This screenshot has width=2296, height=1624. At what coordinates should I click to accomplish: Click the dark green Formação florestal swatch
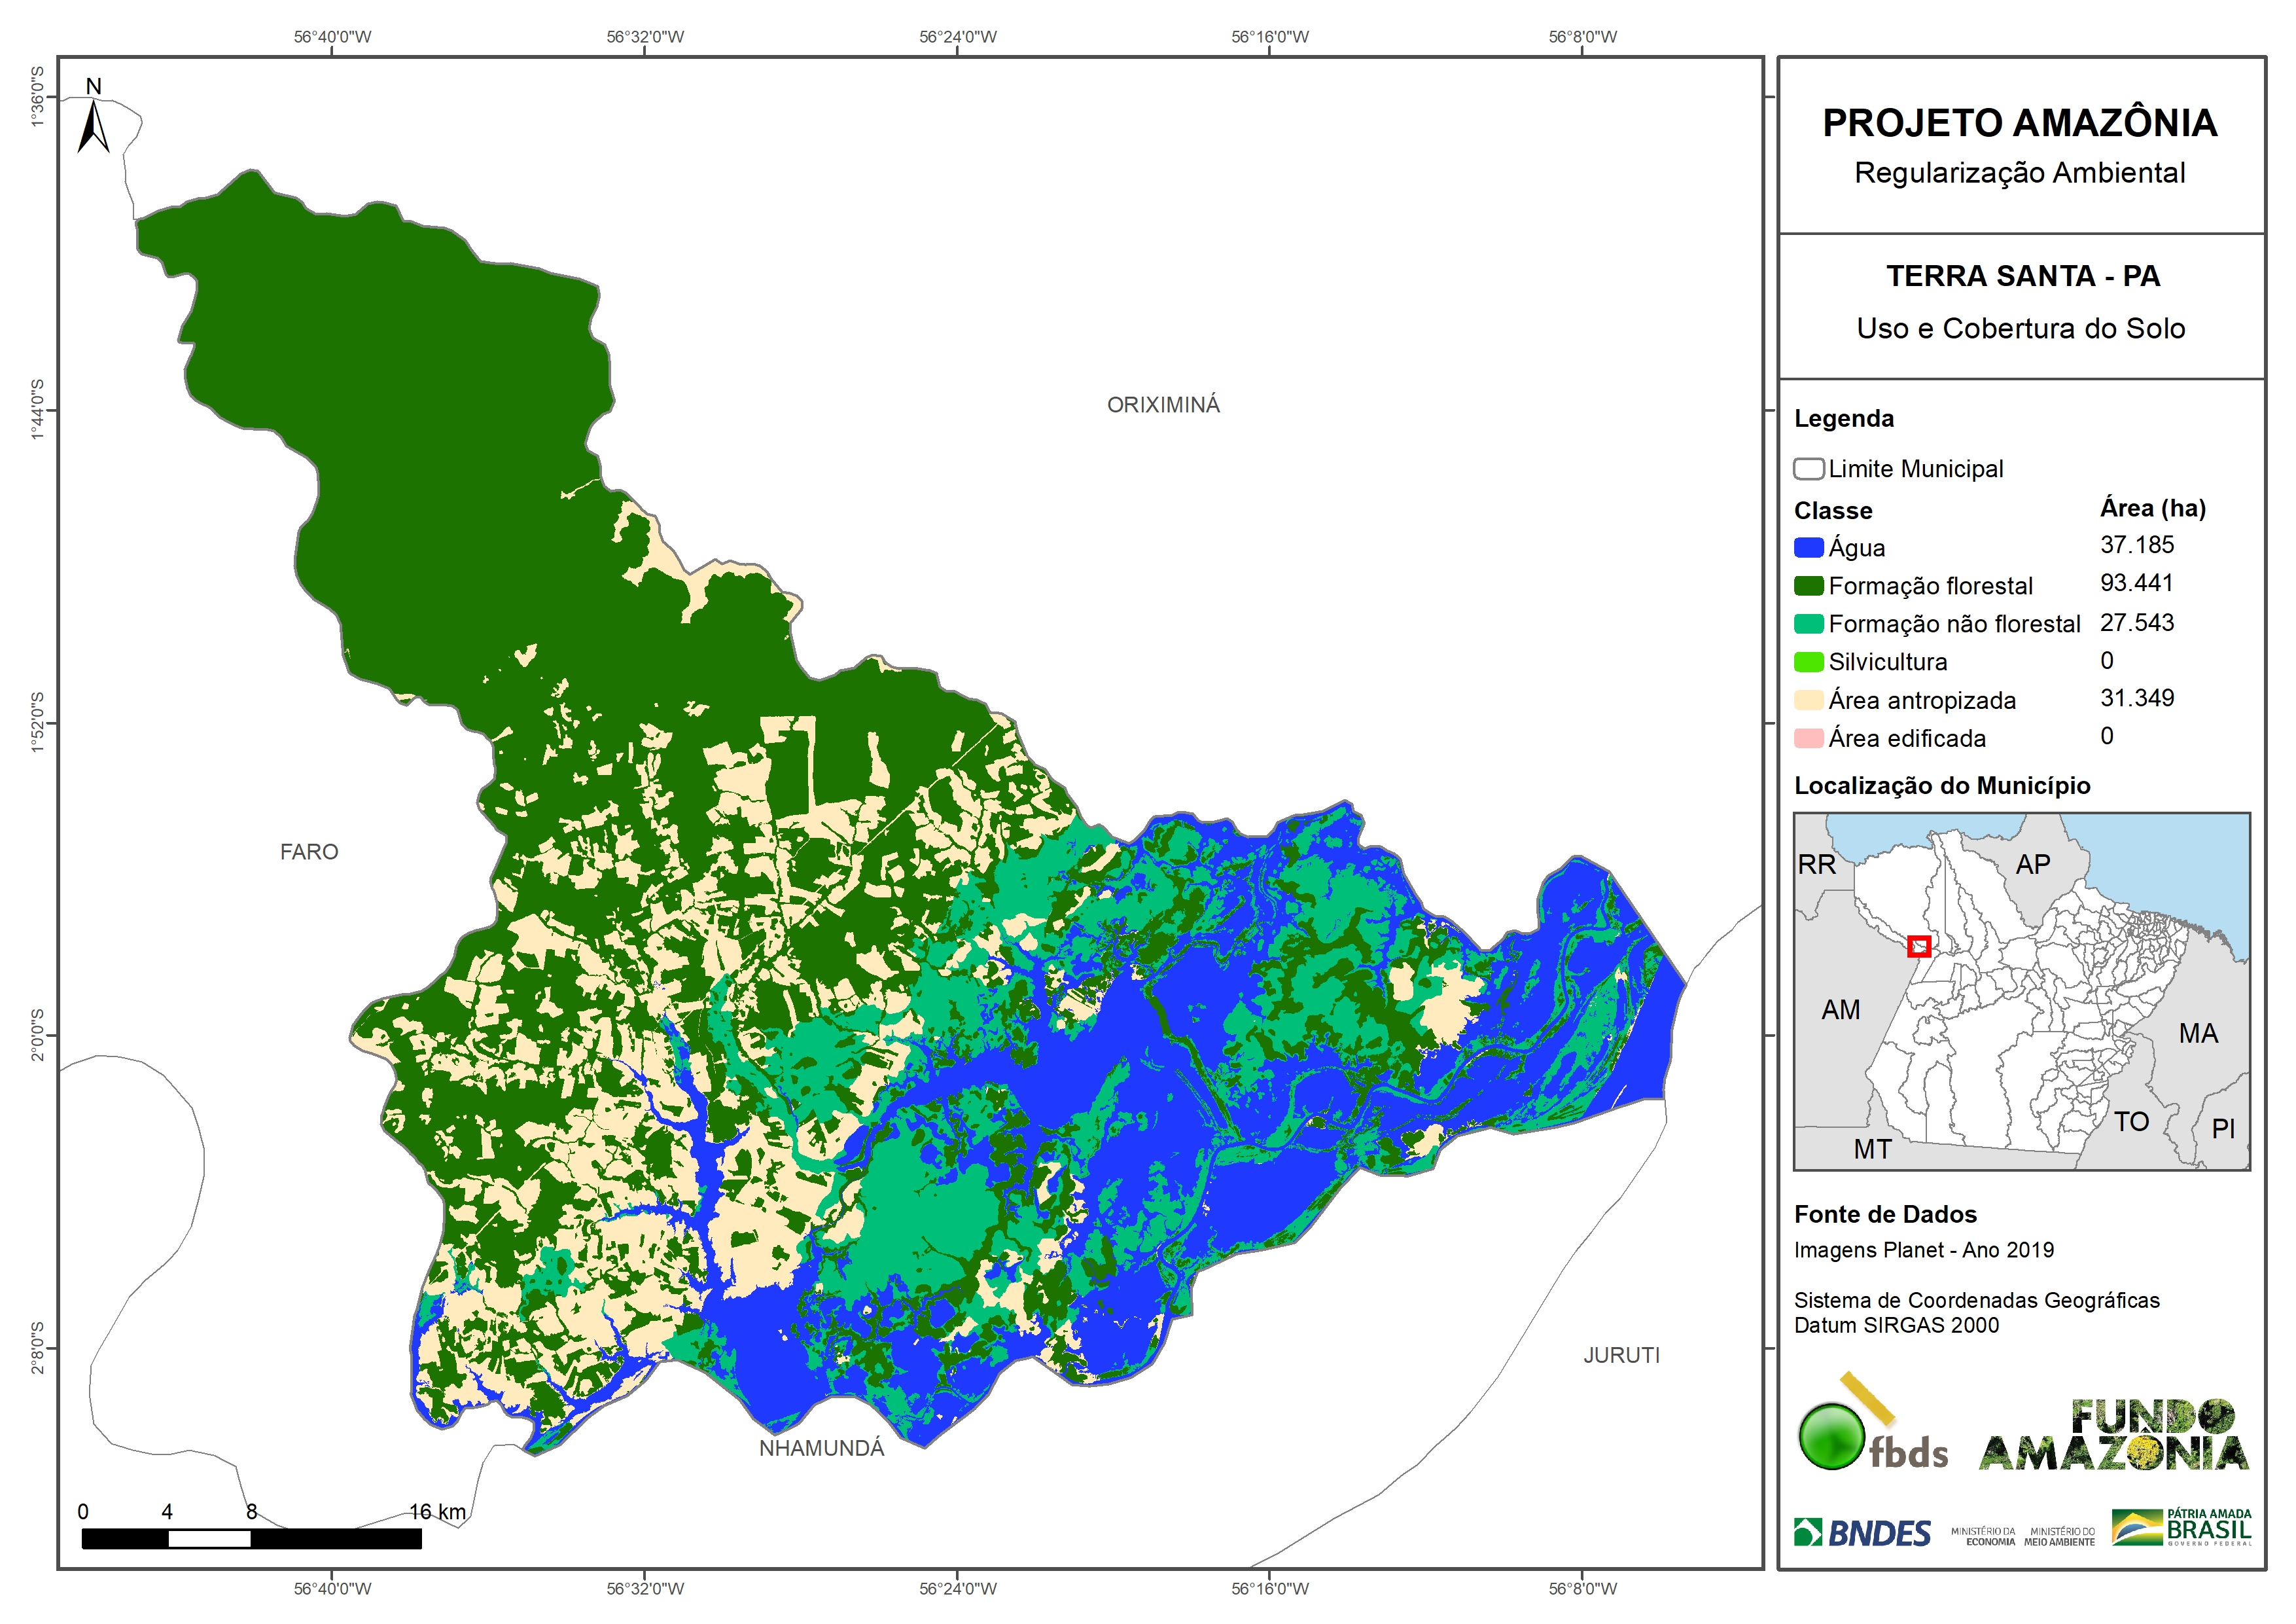click(x=1808, y=585)
